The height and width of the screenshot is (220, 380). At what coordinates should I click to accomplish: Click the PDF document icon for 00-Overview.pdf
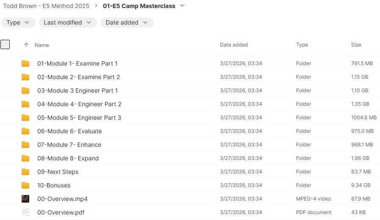point(25,212)
